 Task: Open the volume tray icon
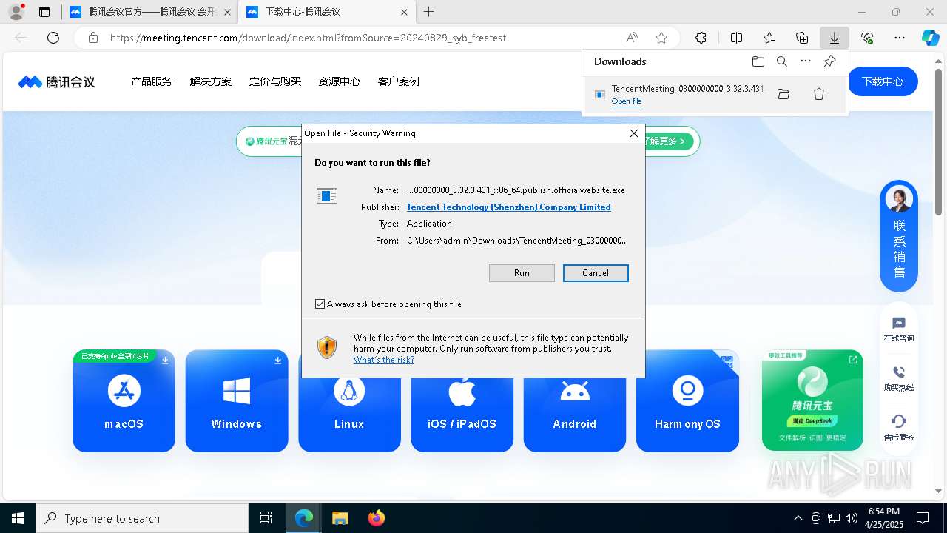852,518
